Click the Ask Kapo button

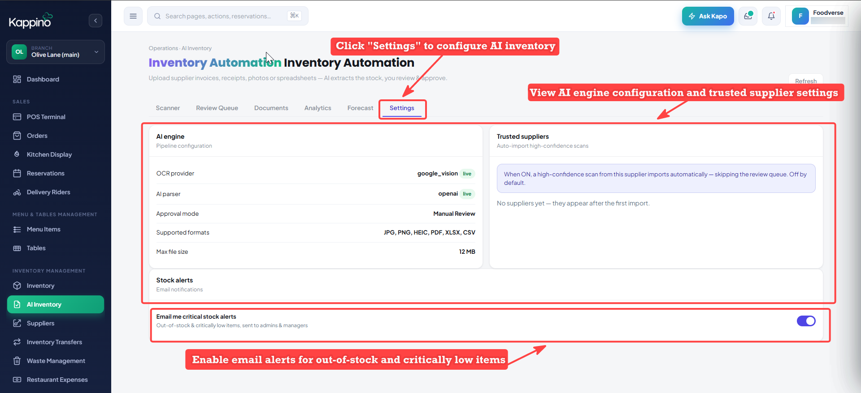pyautogui.click(x=708, y=16)
